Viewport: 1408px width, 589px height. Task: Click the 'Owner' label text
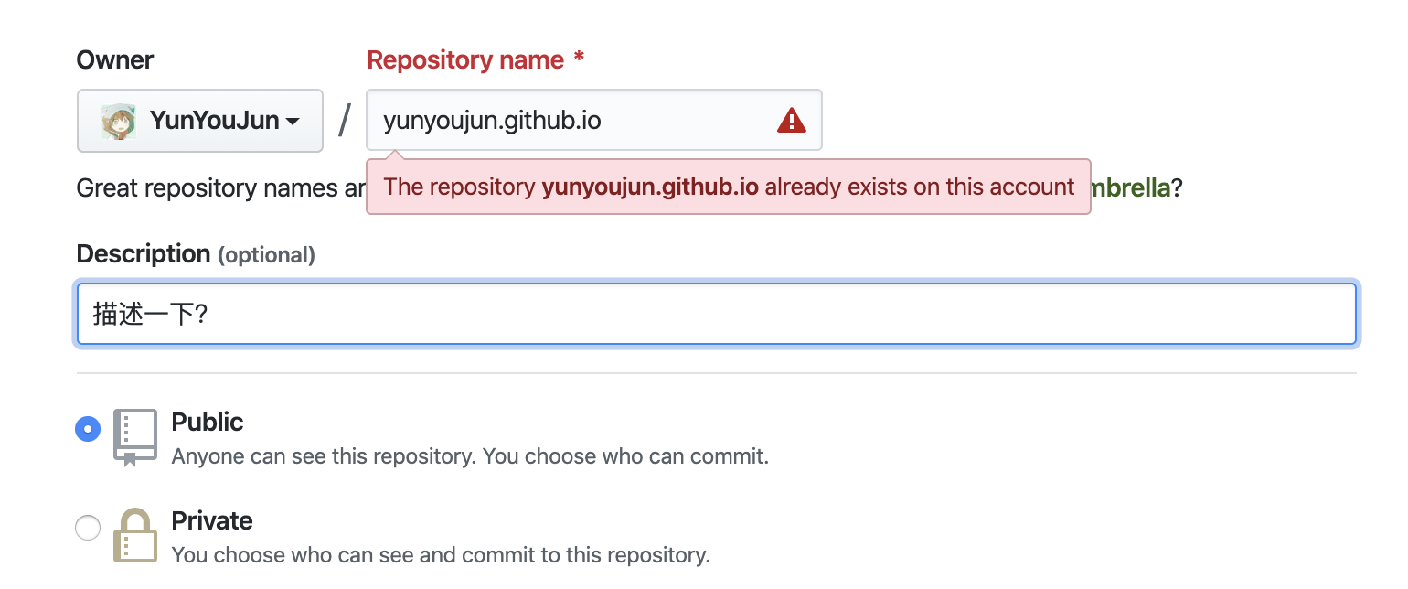click(x=115, y=60)
